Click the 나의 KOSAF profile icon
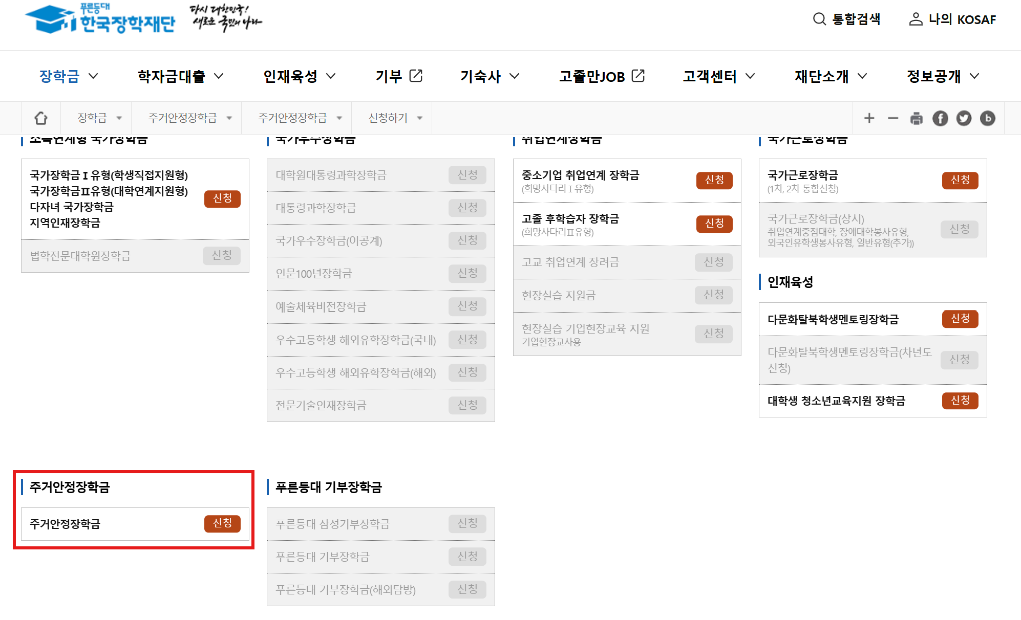Image resolution: width=1021 pixels, height=620 pixels. (914, 19)
